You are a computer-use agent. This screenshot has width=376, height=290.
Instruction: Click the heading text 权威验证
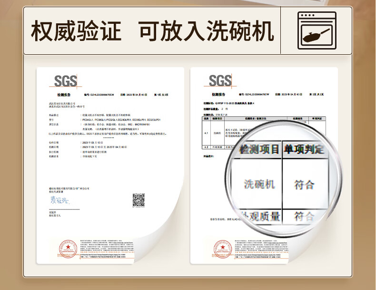tap(76, 31)
